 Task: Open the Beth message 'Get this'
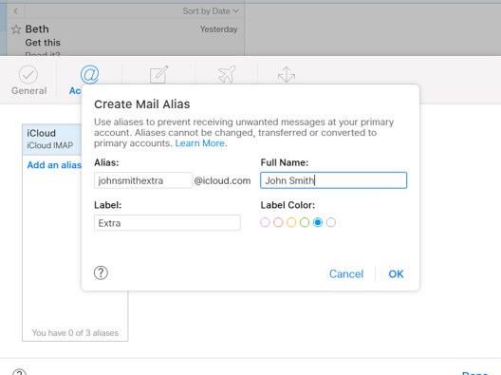point(125,36)
